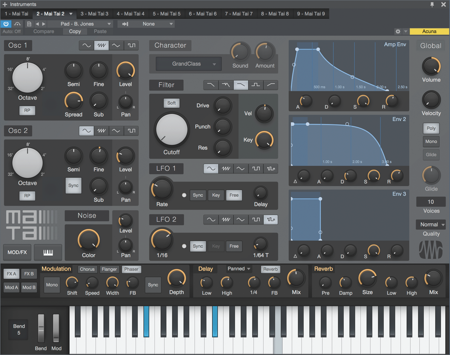
Task: Open the Panned delay mode dropdown
Action: pos(239,269)
